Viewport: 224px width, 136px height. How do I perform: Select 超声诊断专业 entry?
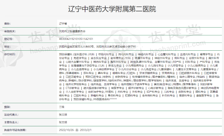(136, 88)
